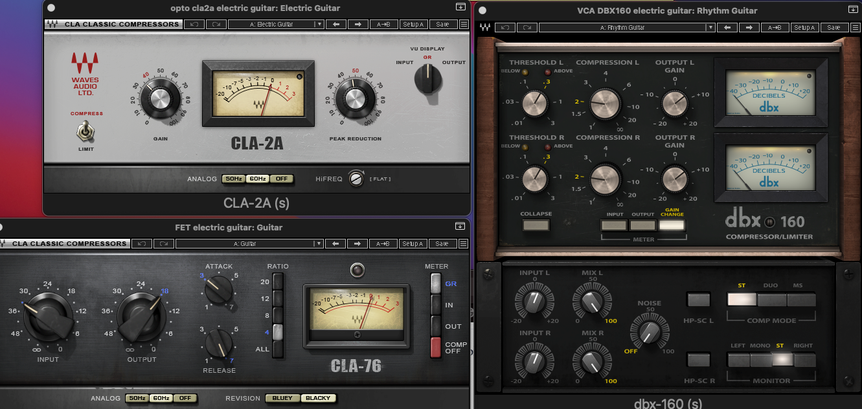Click the COLLAPSE button on dbx-160
This screenshot has height=409, width=862.
pyautogui.click(x=536, y=225)
